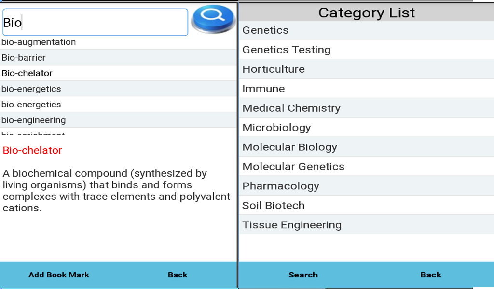494x289 pixels.
Task: Open the Pharmacology category
Action: point(282,185)
